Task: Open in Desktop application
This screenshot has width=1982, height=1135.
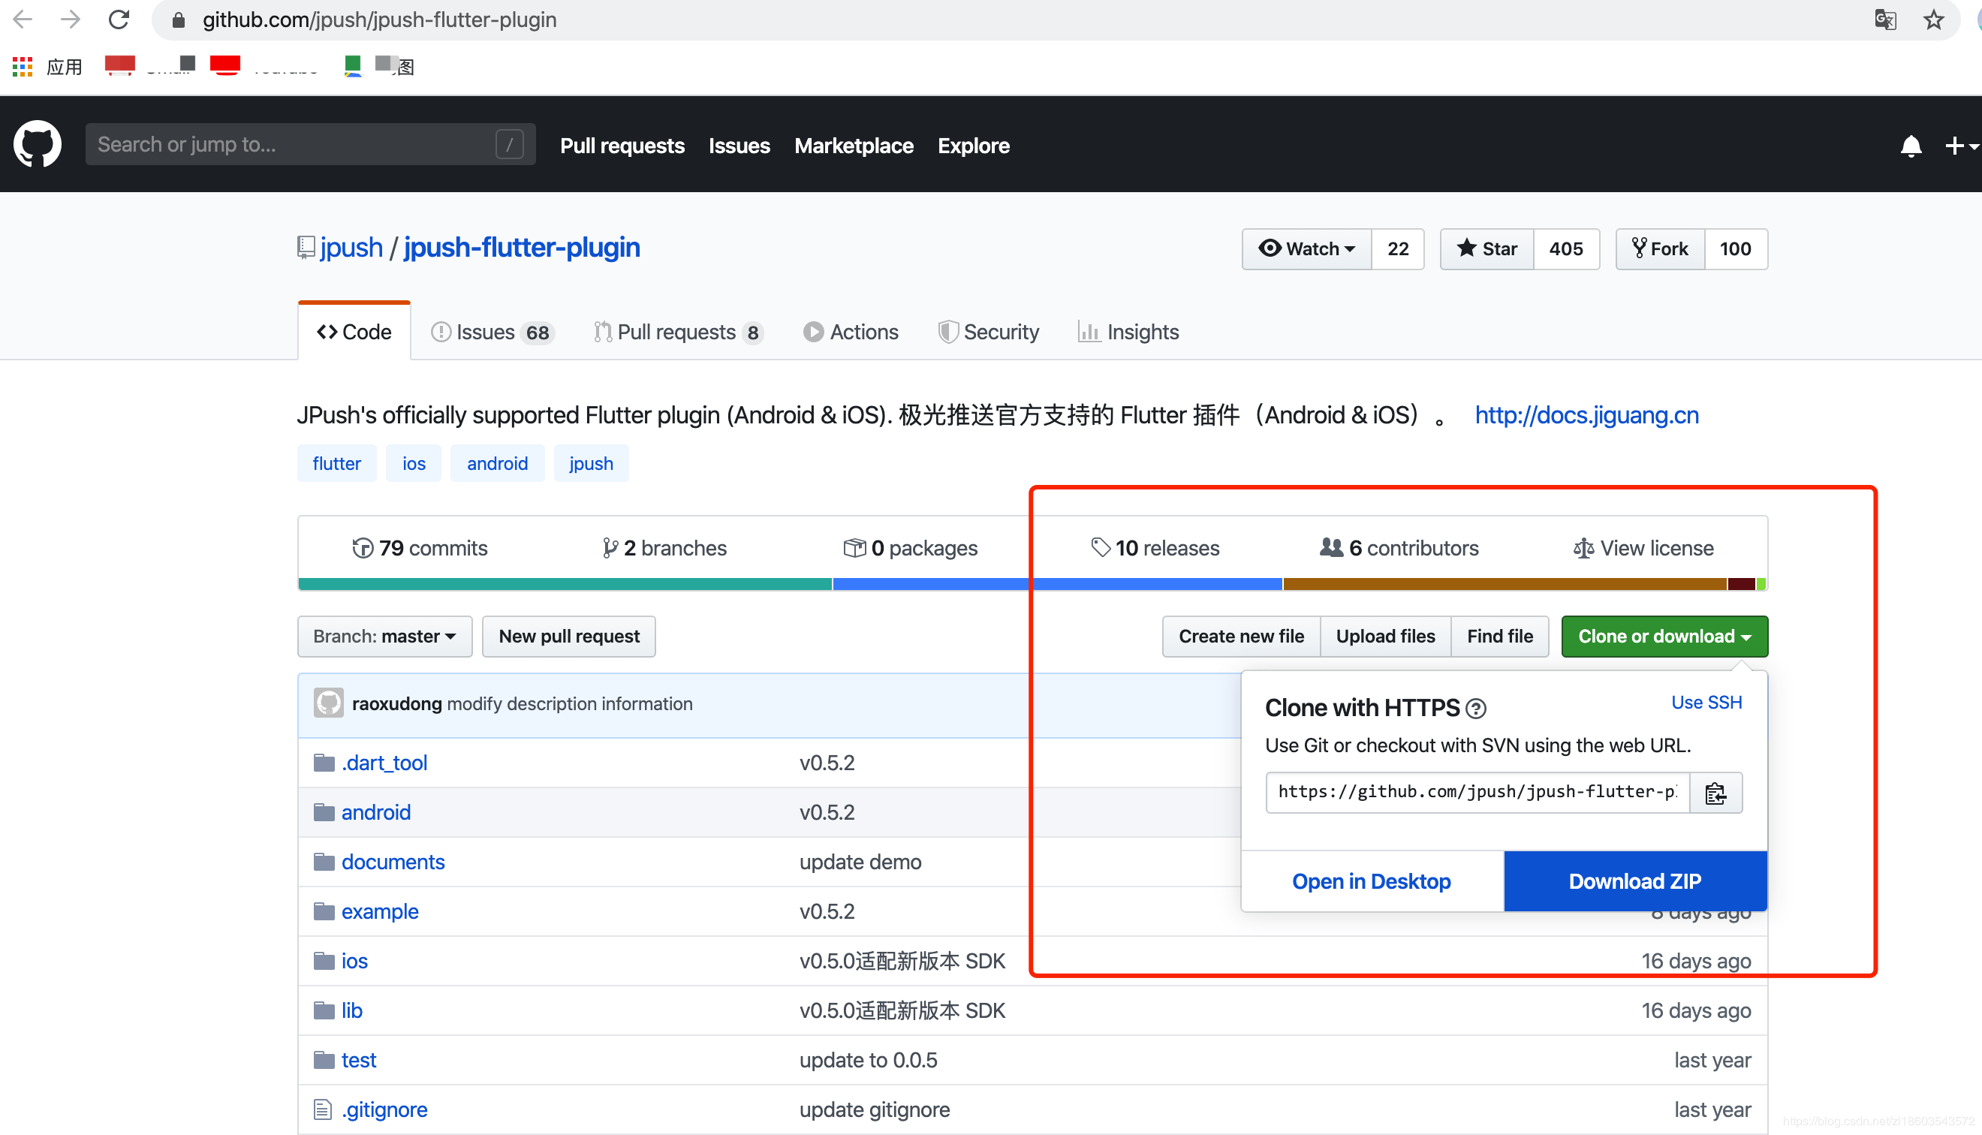Action: click(1372, 881)
